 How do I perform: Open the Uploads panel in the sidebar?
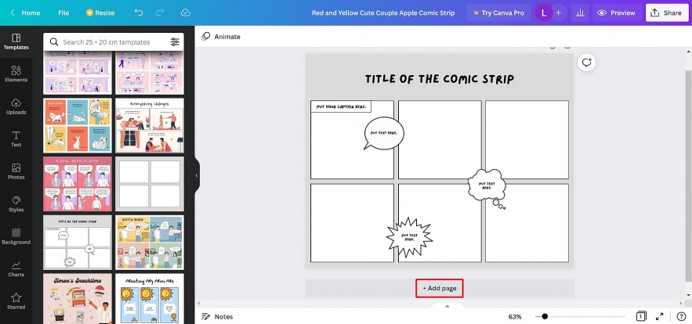click(16, 106)
